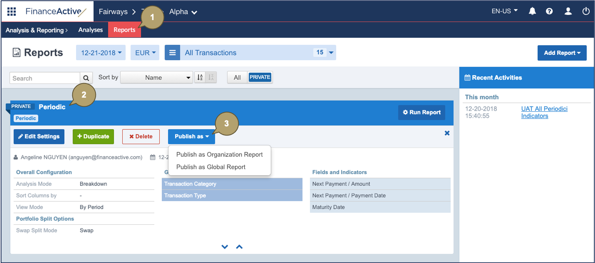
Task: Select Publish as Organization Report
Action: (x=219, y=154)
